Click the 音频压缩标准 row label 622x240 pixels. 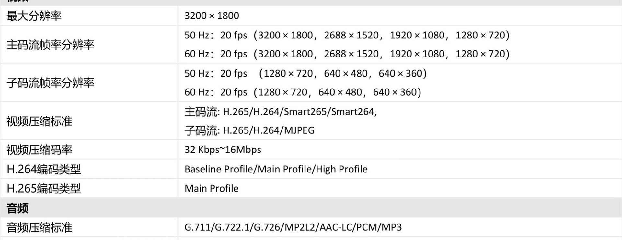[39, 228]
